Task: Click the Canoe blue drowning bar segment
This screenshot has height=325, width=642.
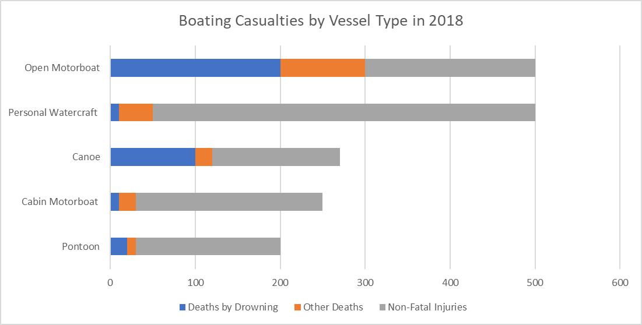Action: pyautogui.click(x=153, y=157)
